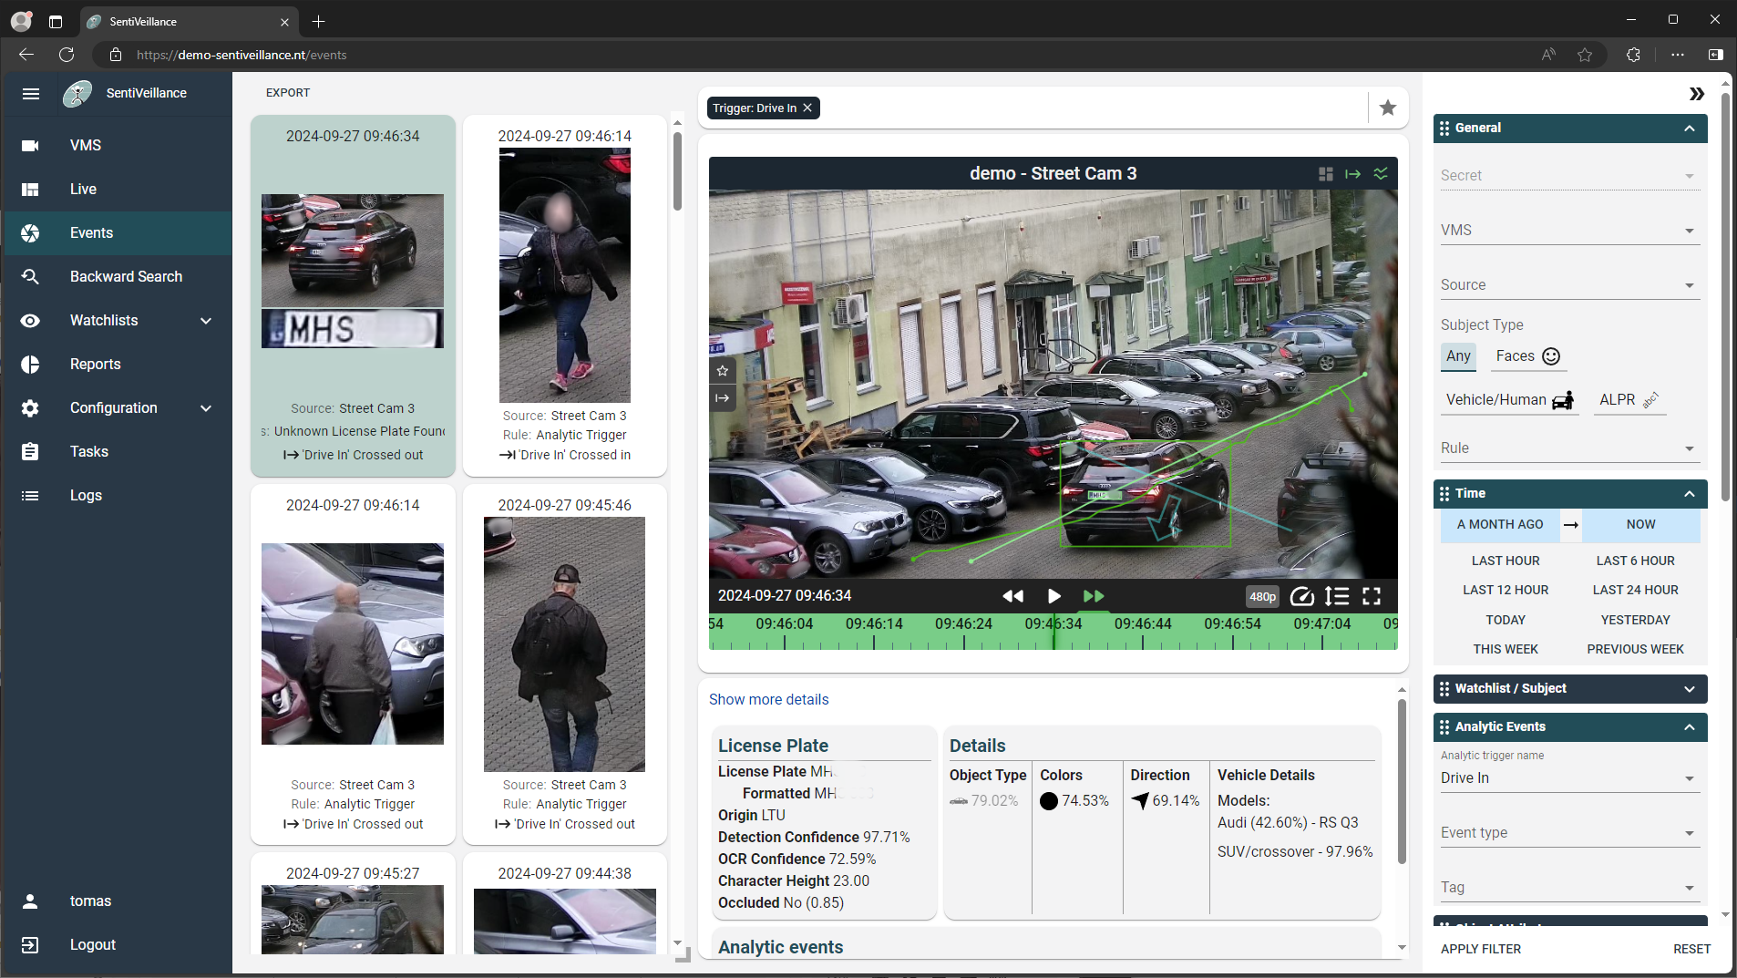Viewport: 1737px width, 978px height.
Task: Click the star overlay icon on video
Action: [x=723, y=370]
